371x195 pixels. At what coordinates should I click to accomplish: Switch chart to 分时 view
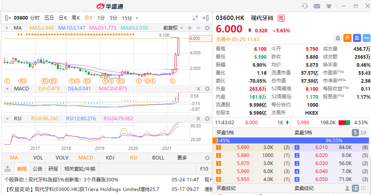[x=35, y=18]
